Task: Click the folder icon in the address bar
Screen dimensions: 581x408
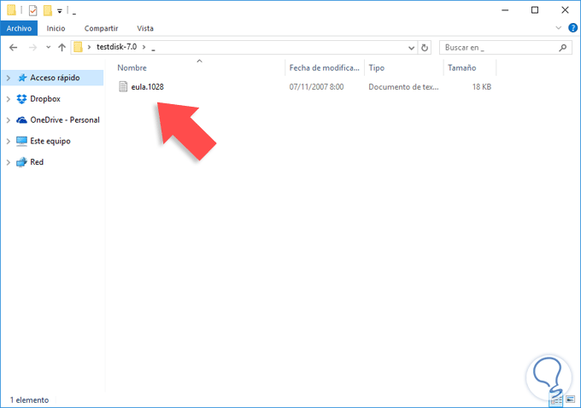Action: tap(78, 48)
